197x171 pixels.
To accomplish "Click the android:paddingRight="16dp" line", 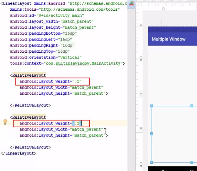I will click(42, 45).
